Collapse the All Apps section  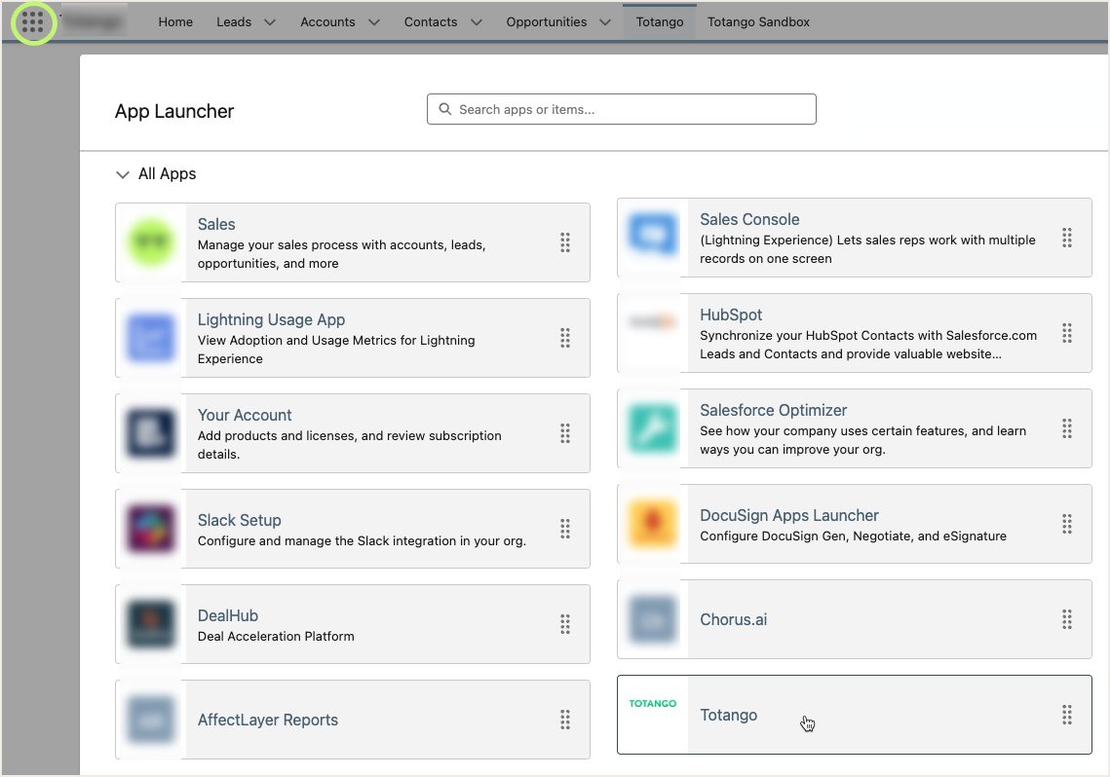pos(123,174)
